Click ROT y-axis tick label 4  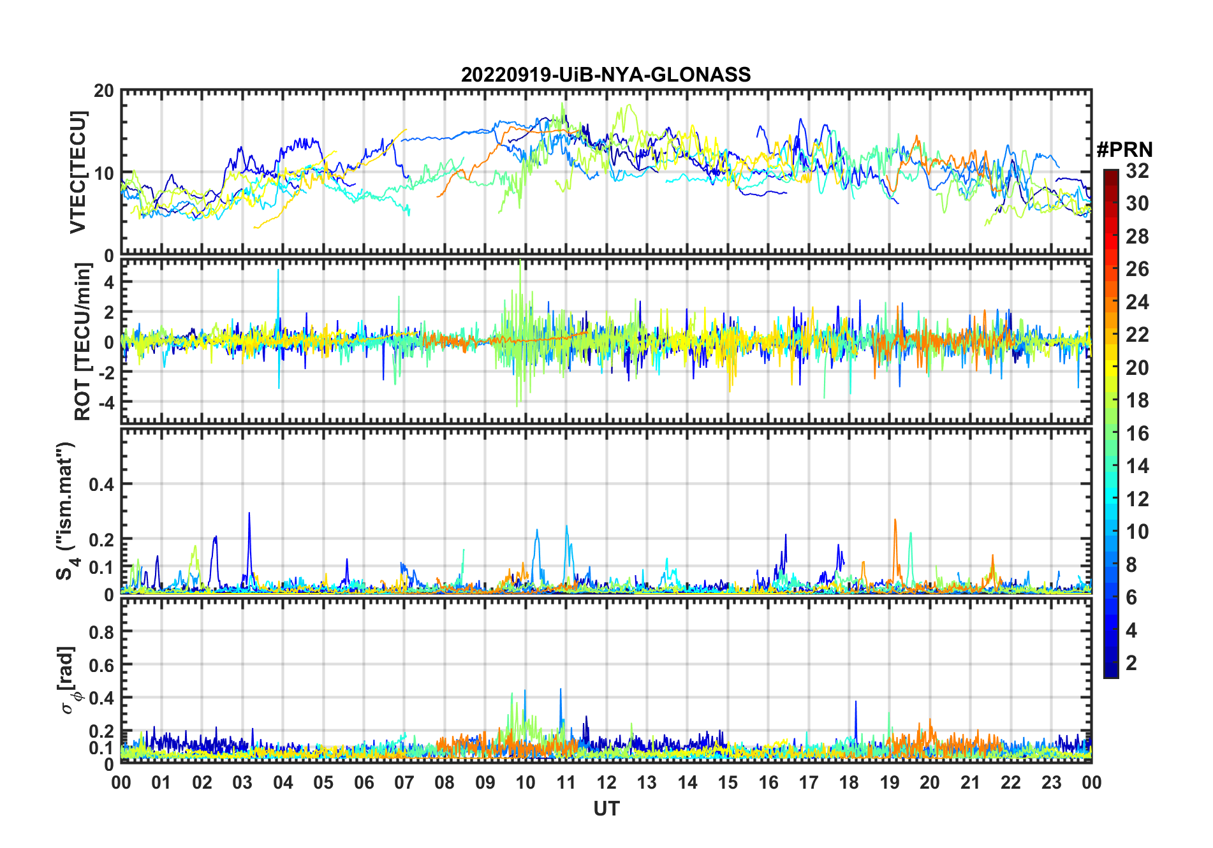coord(109,282)
